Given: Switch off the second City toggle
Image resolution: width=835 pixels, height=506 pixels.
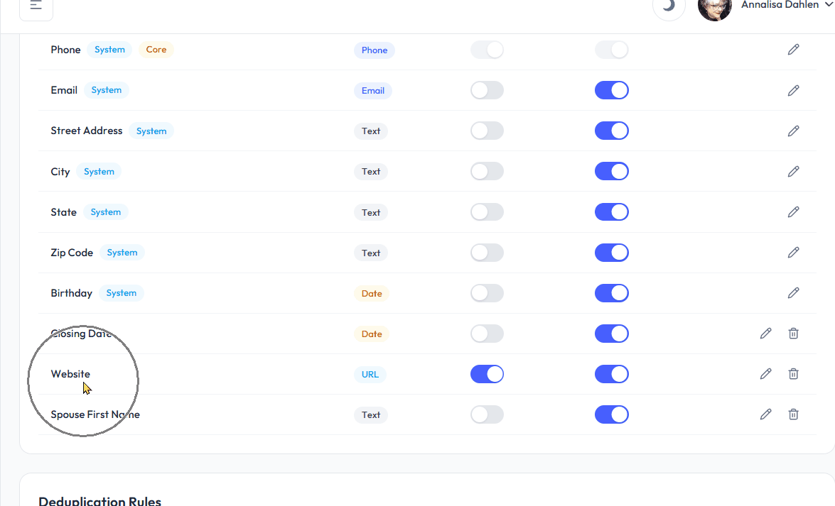Looking at the screenshot, I should 611,171.
